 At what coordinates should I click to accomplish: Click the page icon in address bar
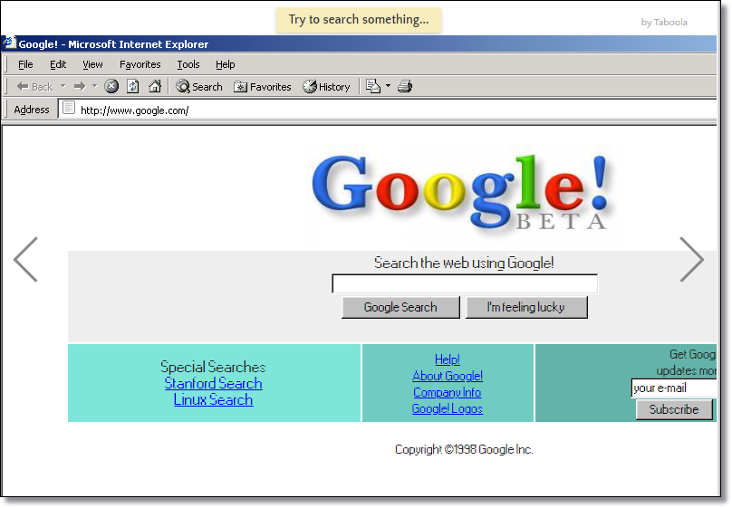coord(69,109)
